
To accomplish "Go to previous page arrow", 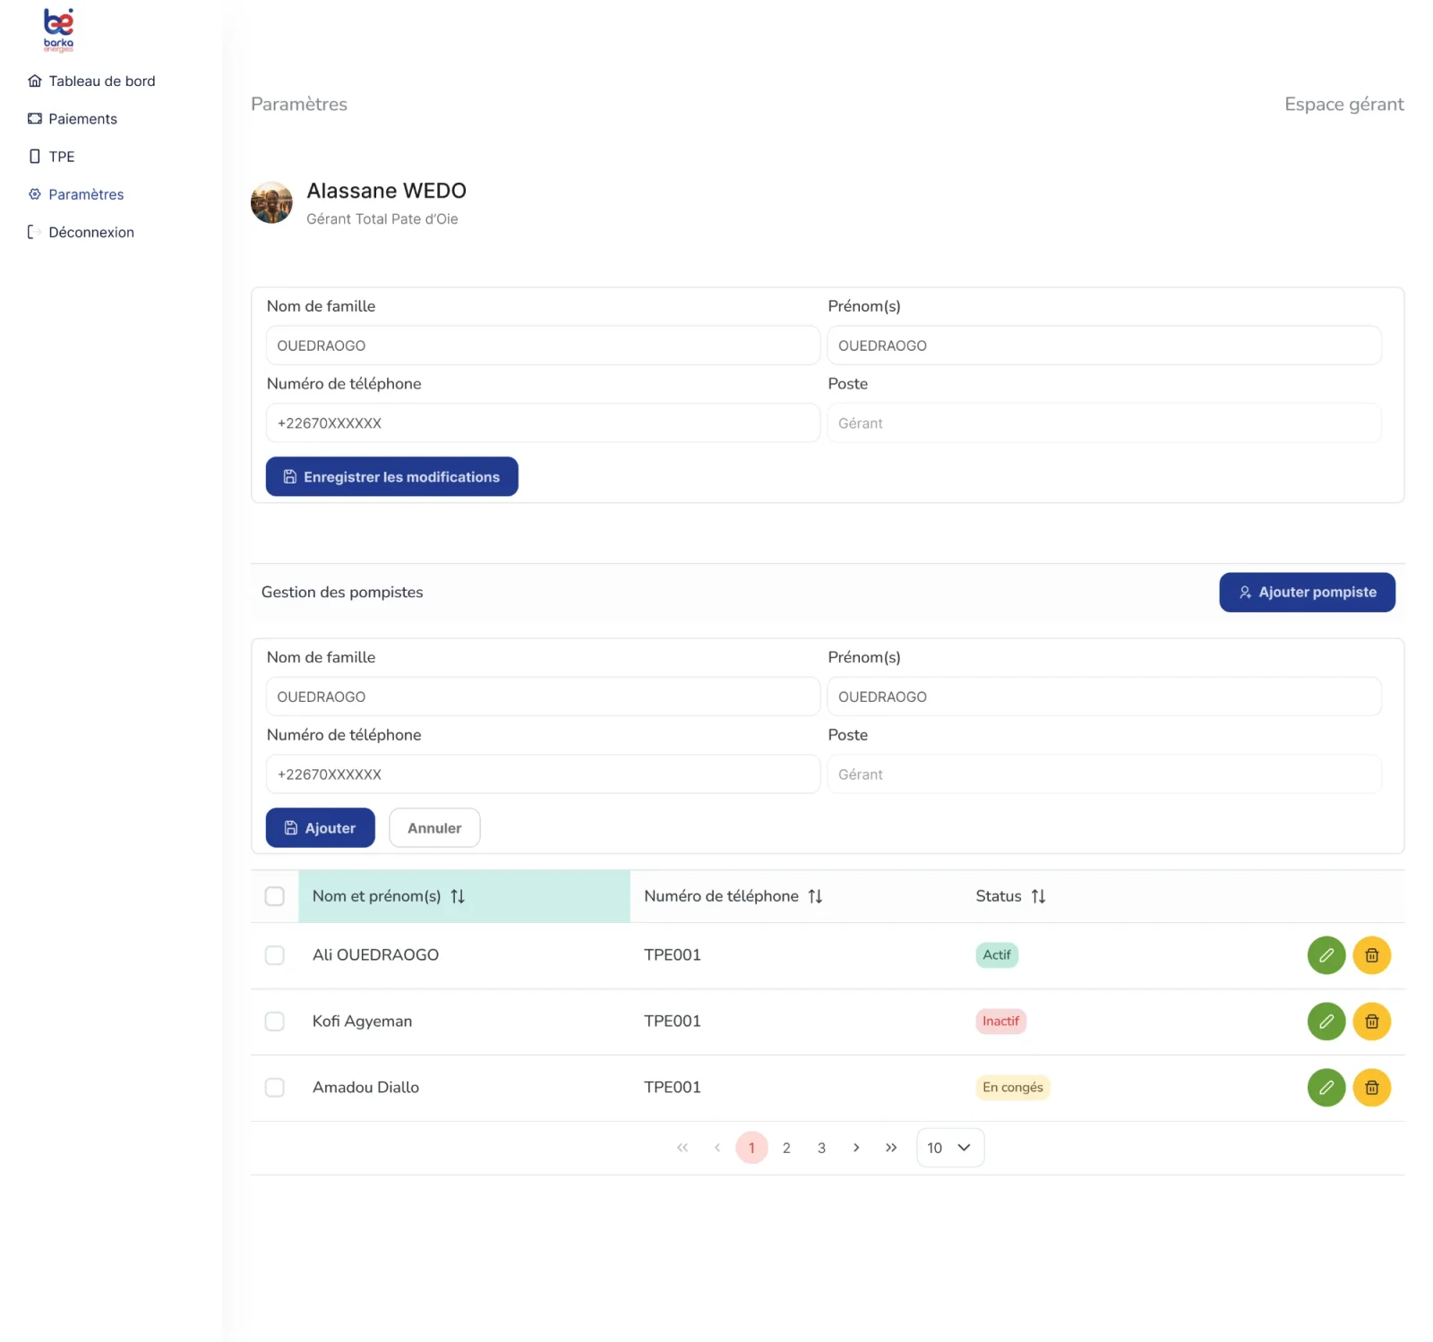I will click(716, 1148).
